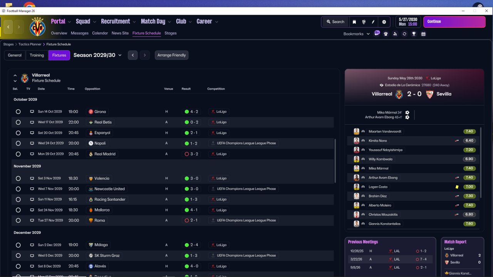
Task: Open the world globe icon
Action: (x=364, y=22)
